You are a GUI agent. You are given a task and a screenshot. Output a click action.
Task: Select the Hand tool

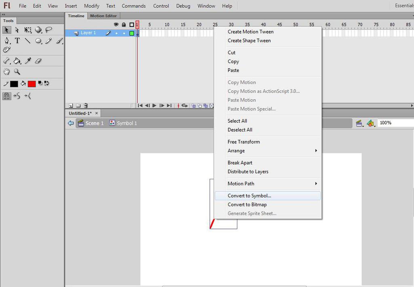6,71
